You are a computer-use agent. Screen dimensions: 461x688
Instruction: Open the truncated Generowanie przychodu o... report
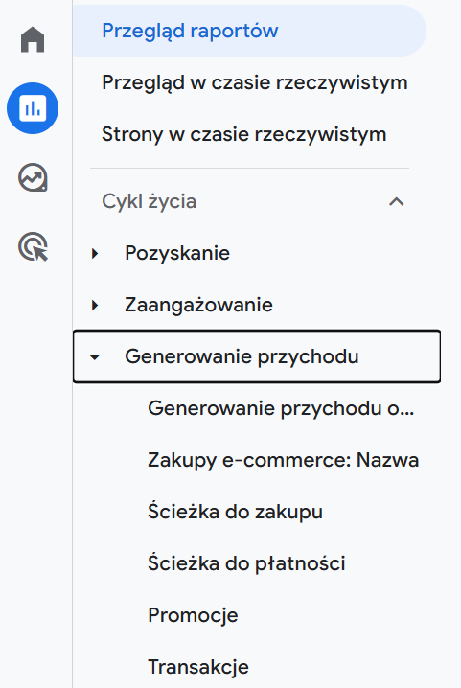click(281, 408)
